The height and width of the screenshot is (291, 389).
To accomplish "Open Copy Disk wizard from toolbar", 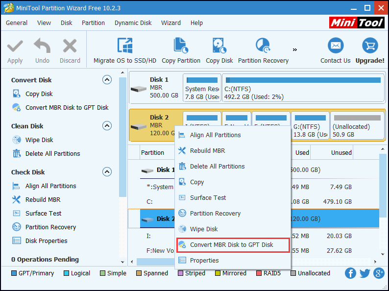I will (x=219, y=51).
